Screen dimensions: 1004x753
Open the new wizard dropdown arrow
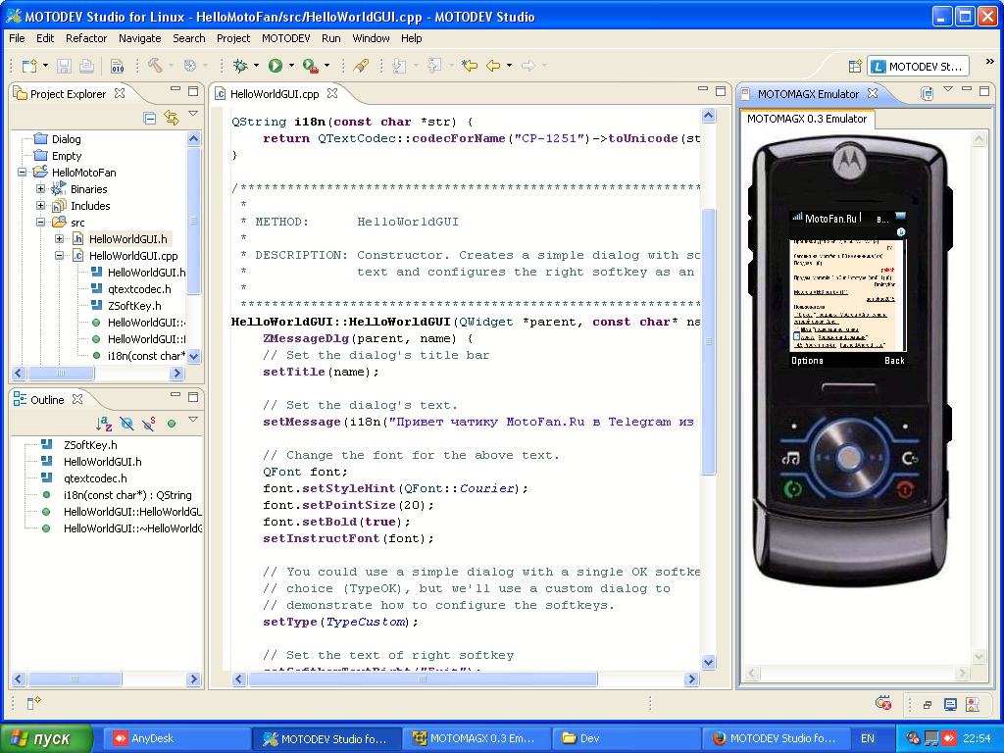45,66
